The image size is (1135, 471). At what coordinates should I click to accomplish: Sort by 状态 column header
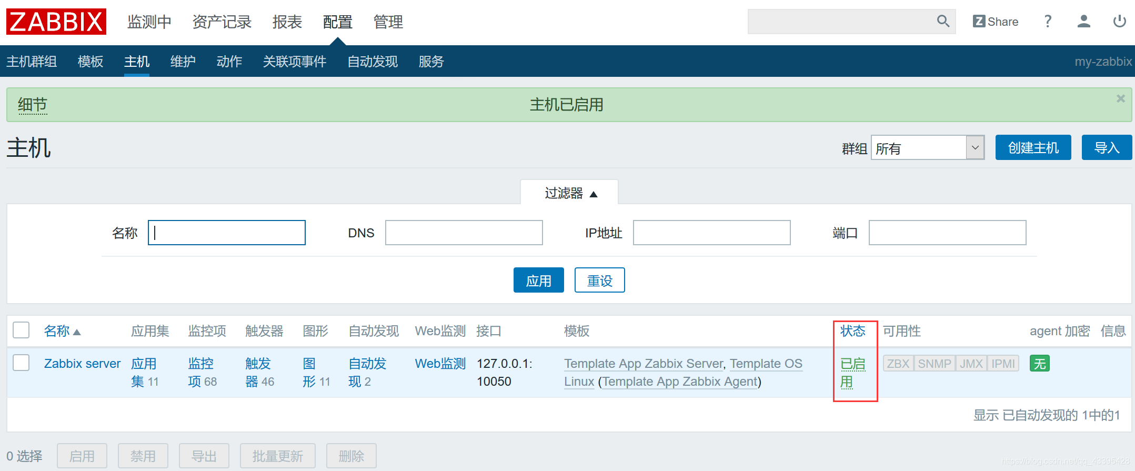pyautogui.click(x=853, y=331)
